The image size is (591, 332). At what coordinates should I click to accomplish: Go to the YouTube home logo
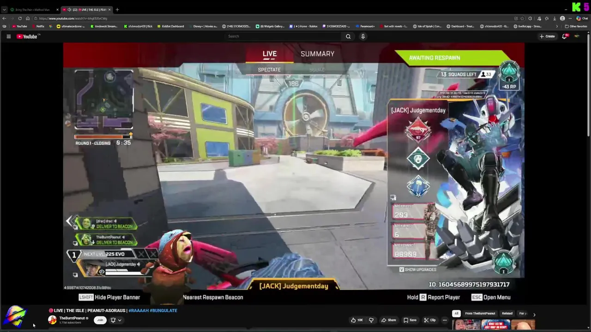coord(27,36)
